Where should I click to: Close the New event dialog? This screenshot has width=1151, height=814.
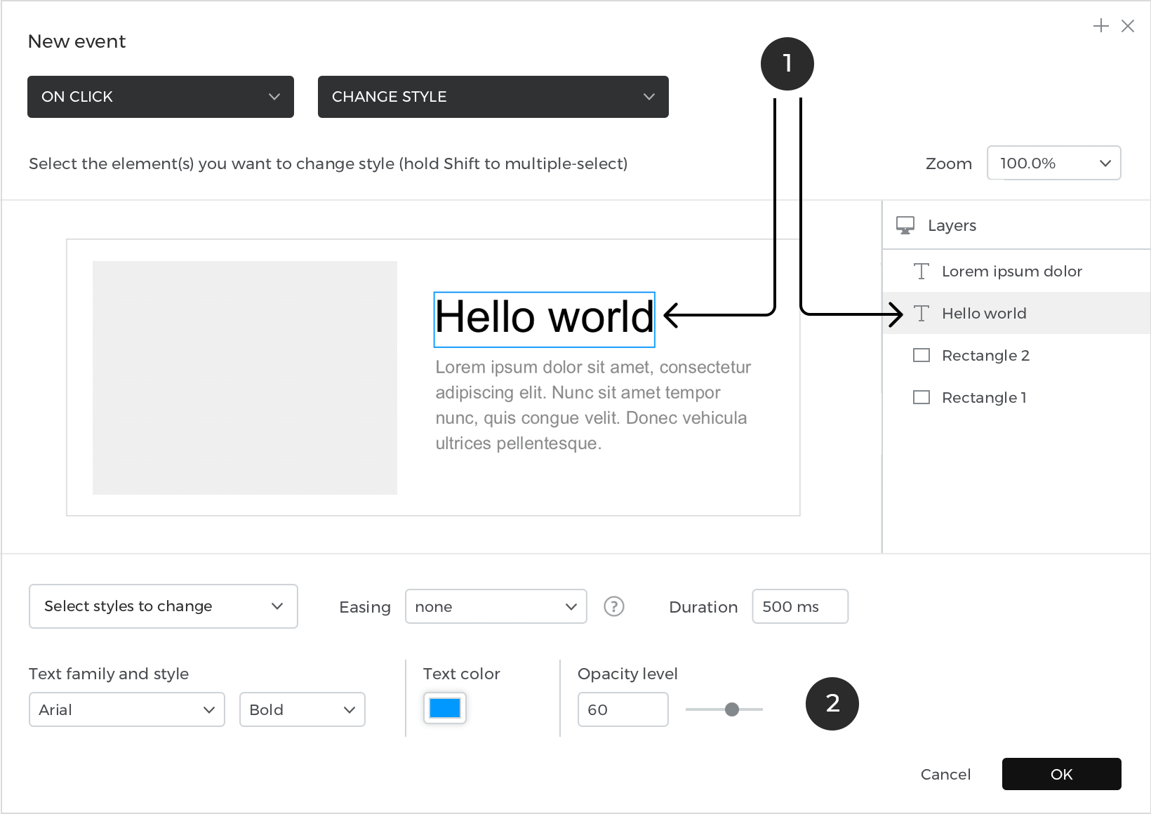pyautogui.click(x=1128, y=26)
